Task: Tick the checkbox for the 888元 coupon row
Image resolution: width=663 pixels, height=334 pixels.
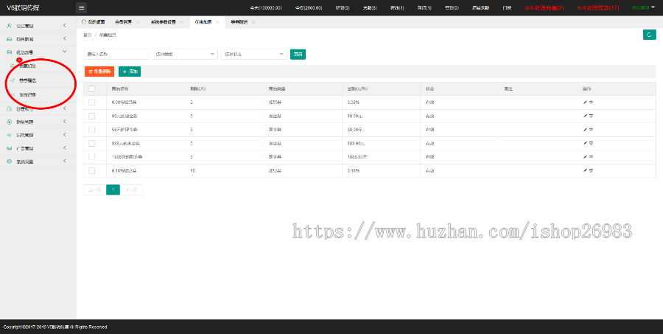Action: coord(92,143)
